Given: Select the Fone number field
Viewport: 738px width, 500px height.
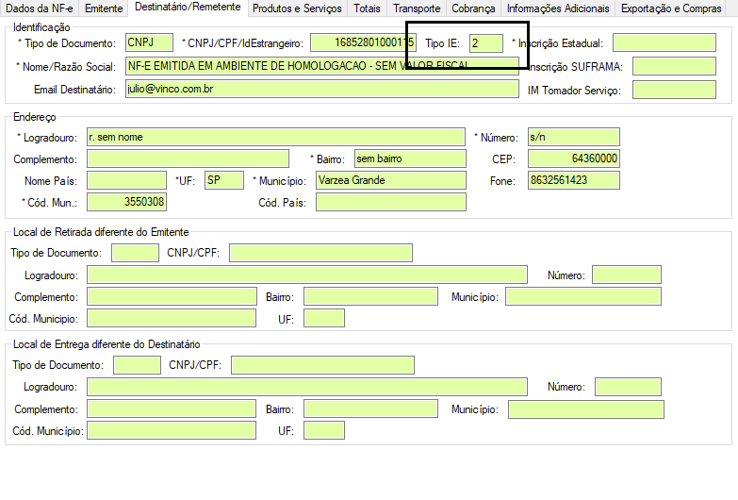Looking at the screenshot, I should coord(573,180).
